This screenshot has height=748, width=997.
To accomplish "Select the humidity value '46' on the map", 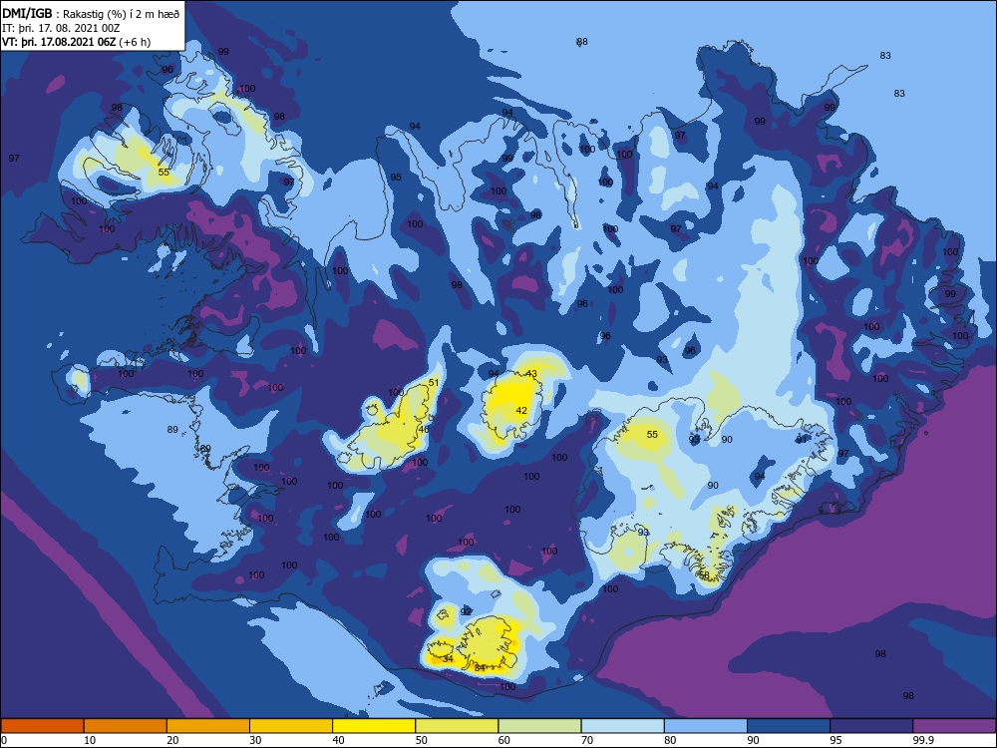I will (424, 429).
